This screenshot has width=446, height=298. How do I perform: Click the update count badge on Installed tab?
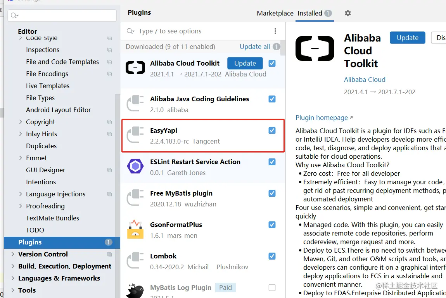328,13
